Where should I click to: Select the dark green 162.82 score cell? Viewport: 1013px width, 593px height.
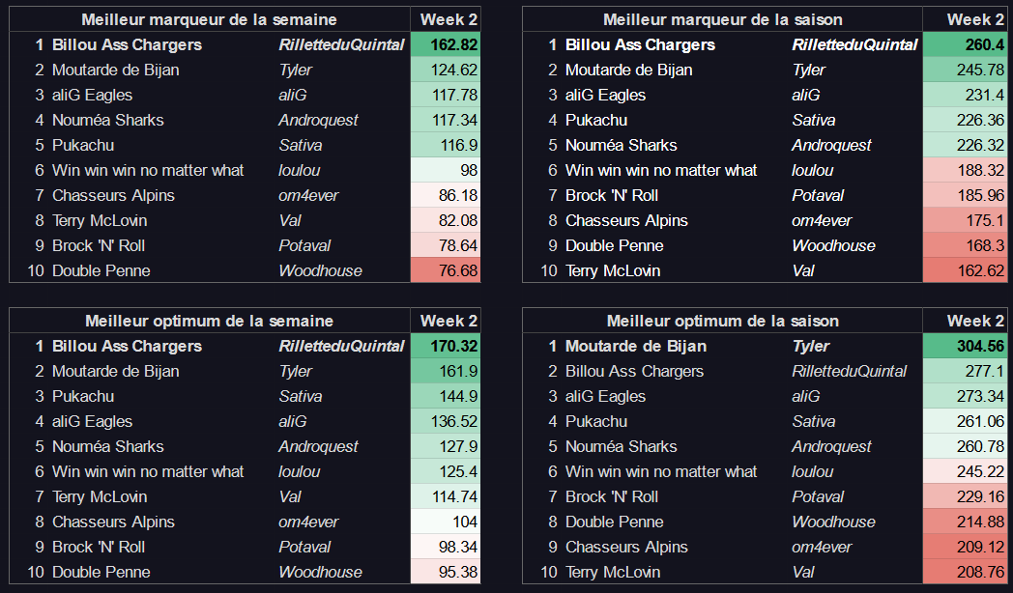446,44
